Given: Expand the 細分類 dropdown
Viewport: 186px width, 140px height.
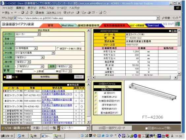Looking at the screenshot, I should (x=29, y=62).
